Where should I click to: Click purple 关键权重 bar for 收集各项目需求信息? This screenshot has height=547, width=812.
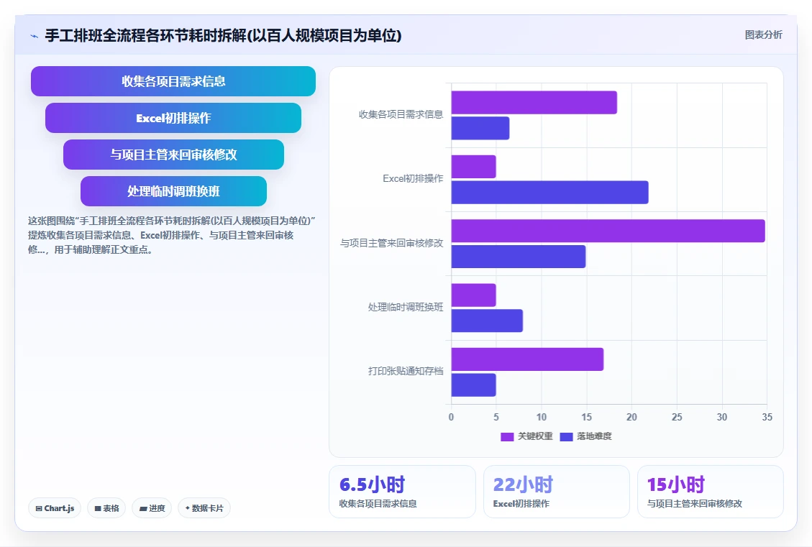pos(534,103)
